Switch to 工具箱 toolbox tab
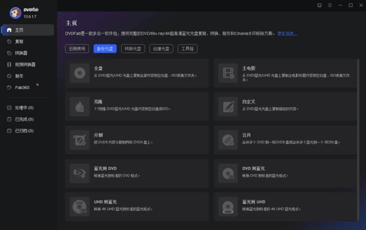 click(x=188, y=49)
